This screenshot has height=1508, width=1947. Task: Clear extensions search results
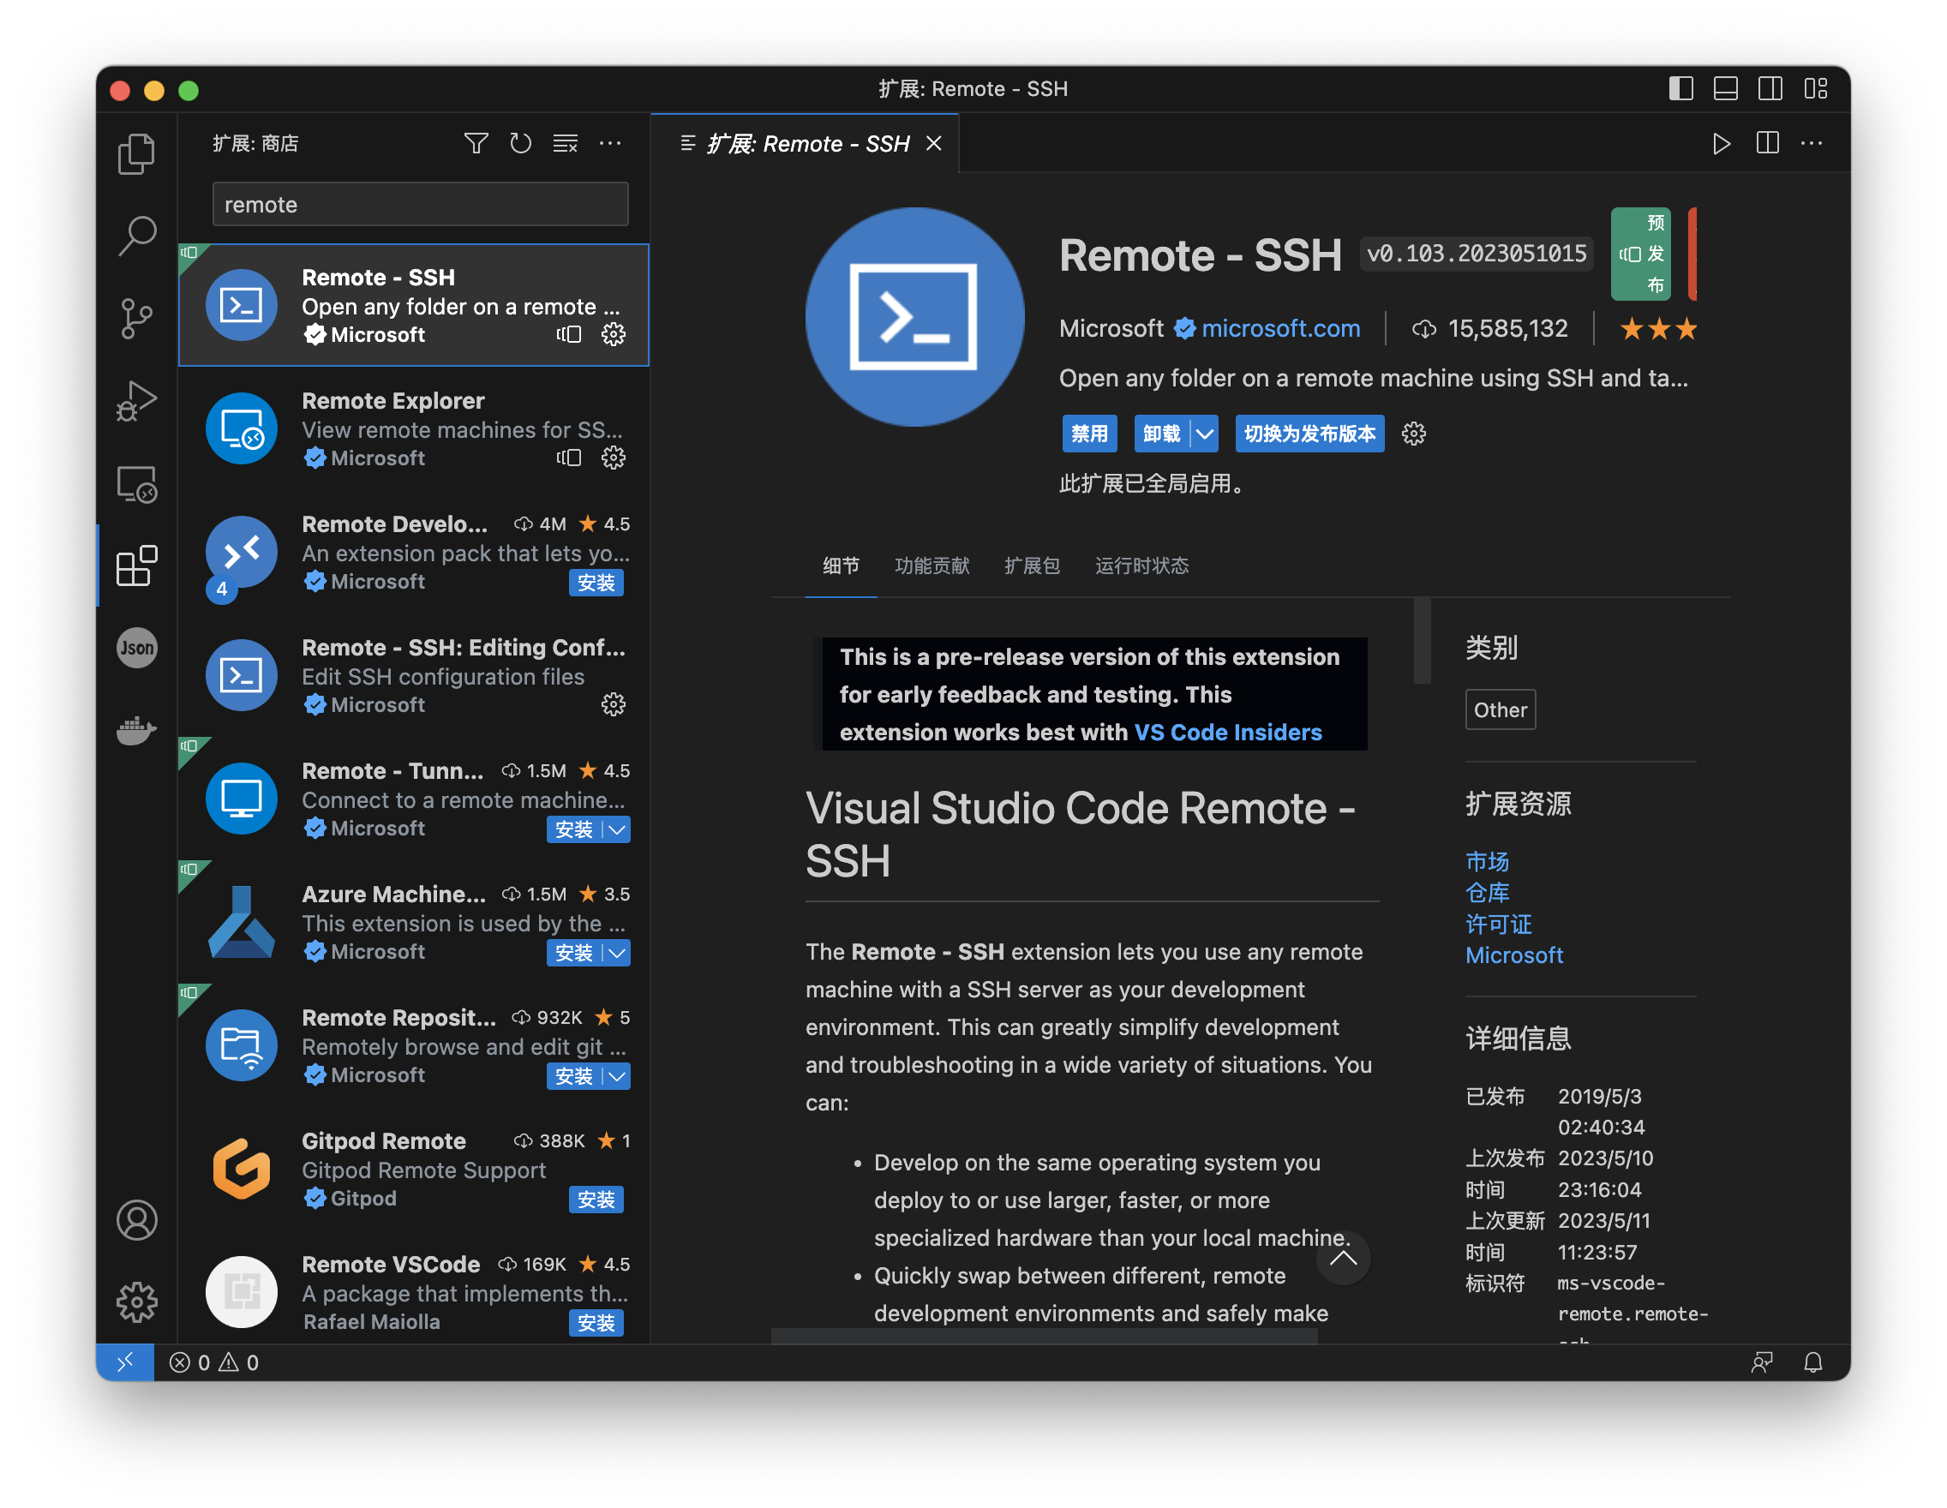pyautogui.click(x=566, y=143)
